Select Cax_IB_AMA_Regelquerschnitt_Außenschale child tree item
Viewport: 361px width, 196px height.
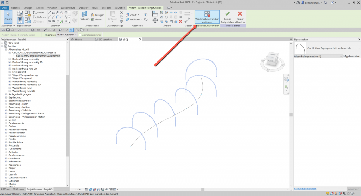38,56
